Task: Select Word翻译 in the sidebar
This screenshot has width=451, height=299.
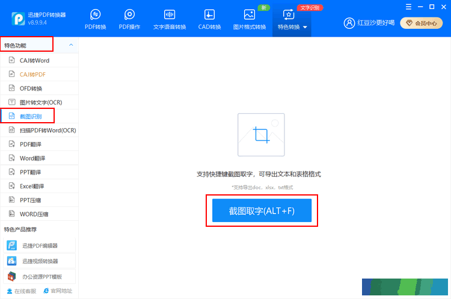Action: [40, 158]
